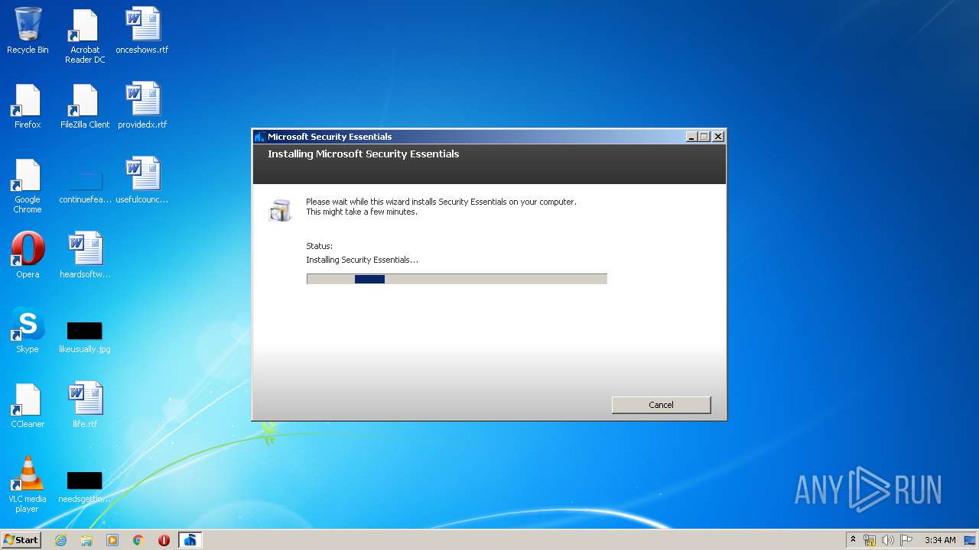Image resolution: width=979 pixels, height=550 pixels.
Task: Show hidden tray icons arrow
Action: point(853,540)
